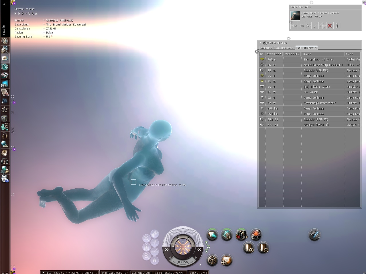
Task: Open the corporation stars icon in sidebar
Action: (x=5, y=109)
